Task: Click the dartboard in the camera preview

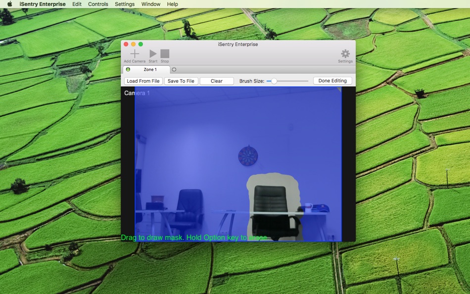Action: point(248,156)
